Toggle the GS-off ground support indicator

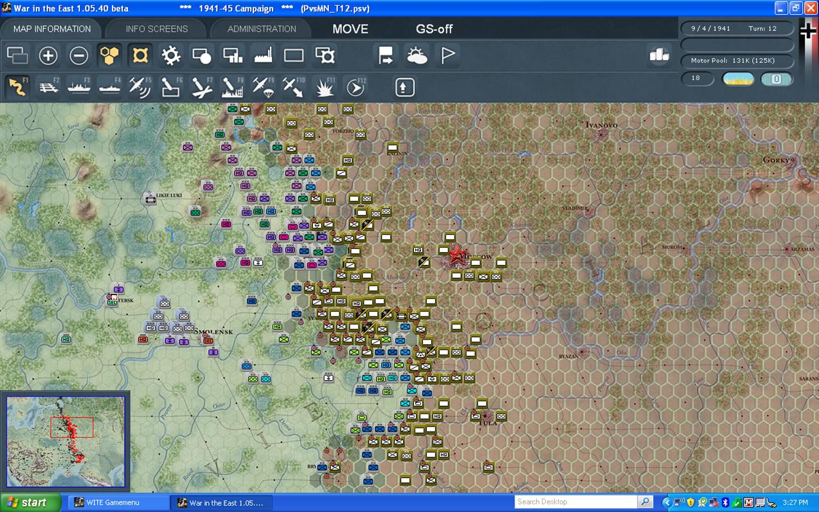[434, 29]
